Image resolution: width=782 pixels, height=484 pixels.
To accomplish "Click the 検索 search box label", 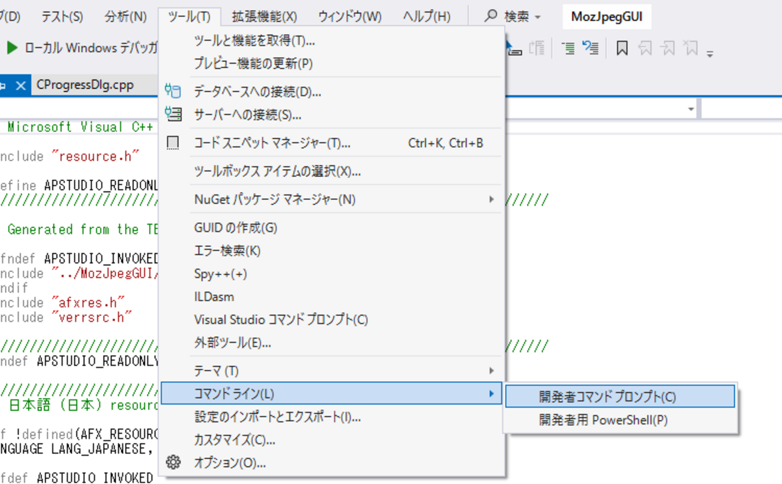I will (516, 17).
